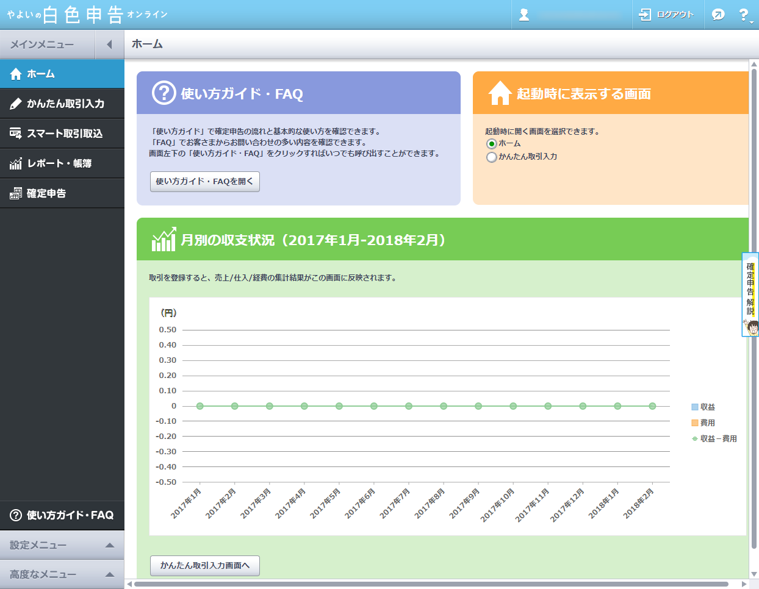The image size is (759, 589).
Task: Open the 確定申告解説 side tab
Action: 750,294
